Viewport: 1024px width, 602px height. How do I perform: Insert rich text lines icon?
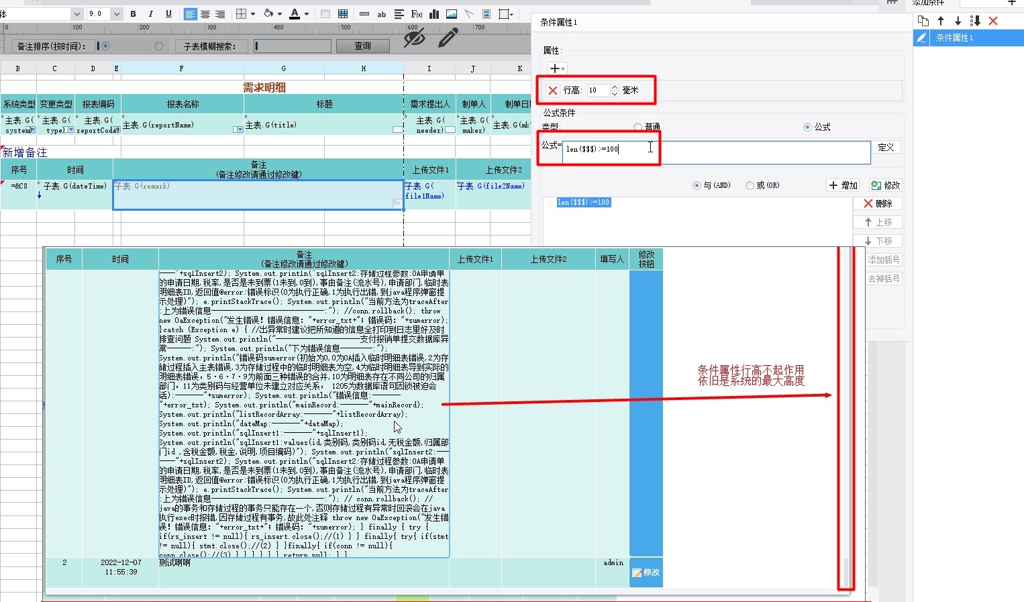(x=399, y=13)
